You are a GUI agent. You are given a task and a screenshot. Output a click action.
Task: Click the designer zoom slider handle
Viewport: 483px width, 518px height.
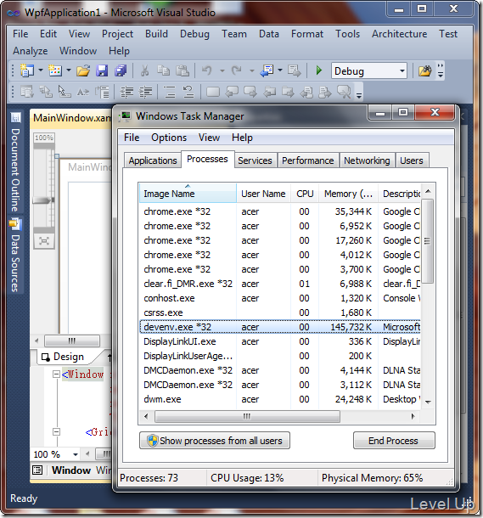(x=43, y=200)
